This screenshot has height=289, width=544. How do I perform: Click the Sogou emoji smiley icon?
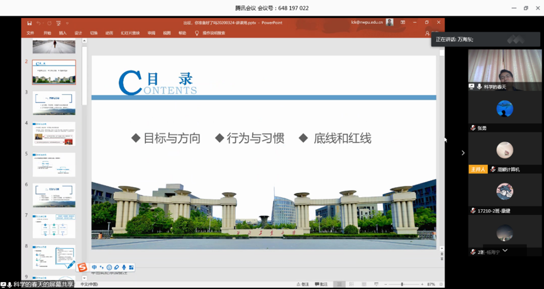(109, 268)
